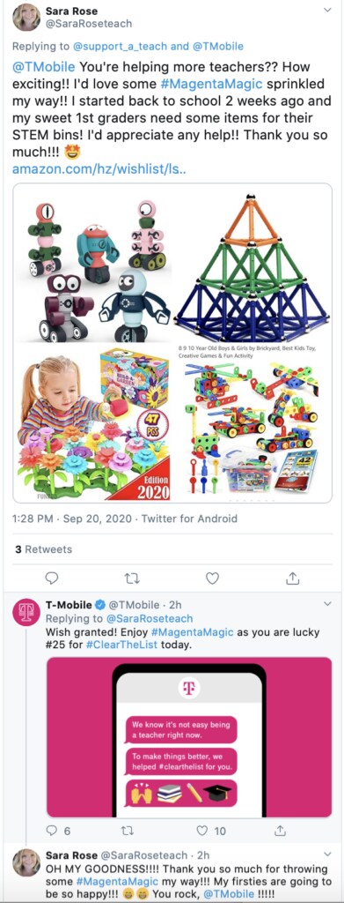Share Sara Rose's main tweet
This screenshot has height=903, width=344.
(292, 578)
